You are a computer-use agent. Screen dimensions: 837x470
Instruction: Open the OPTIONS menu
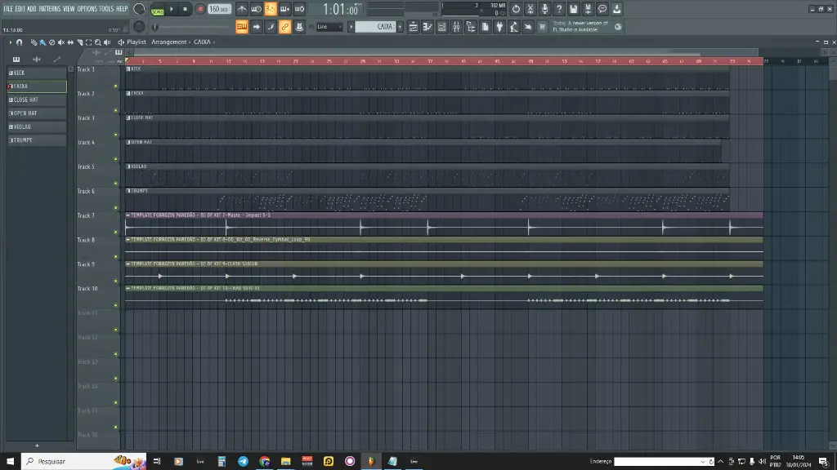[x=87, y=9]
